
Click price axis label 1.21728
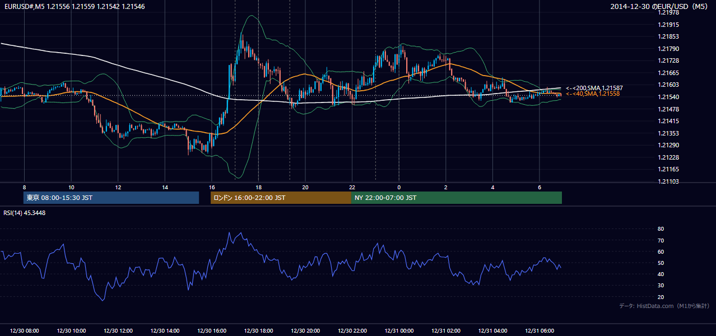tap(669, 61)
